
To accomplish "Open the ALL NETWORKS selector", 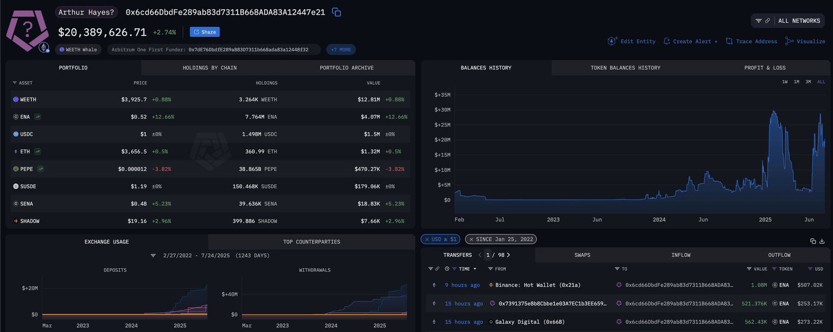I will tap(799, 21).
